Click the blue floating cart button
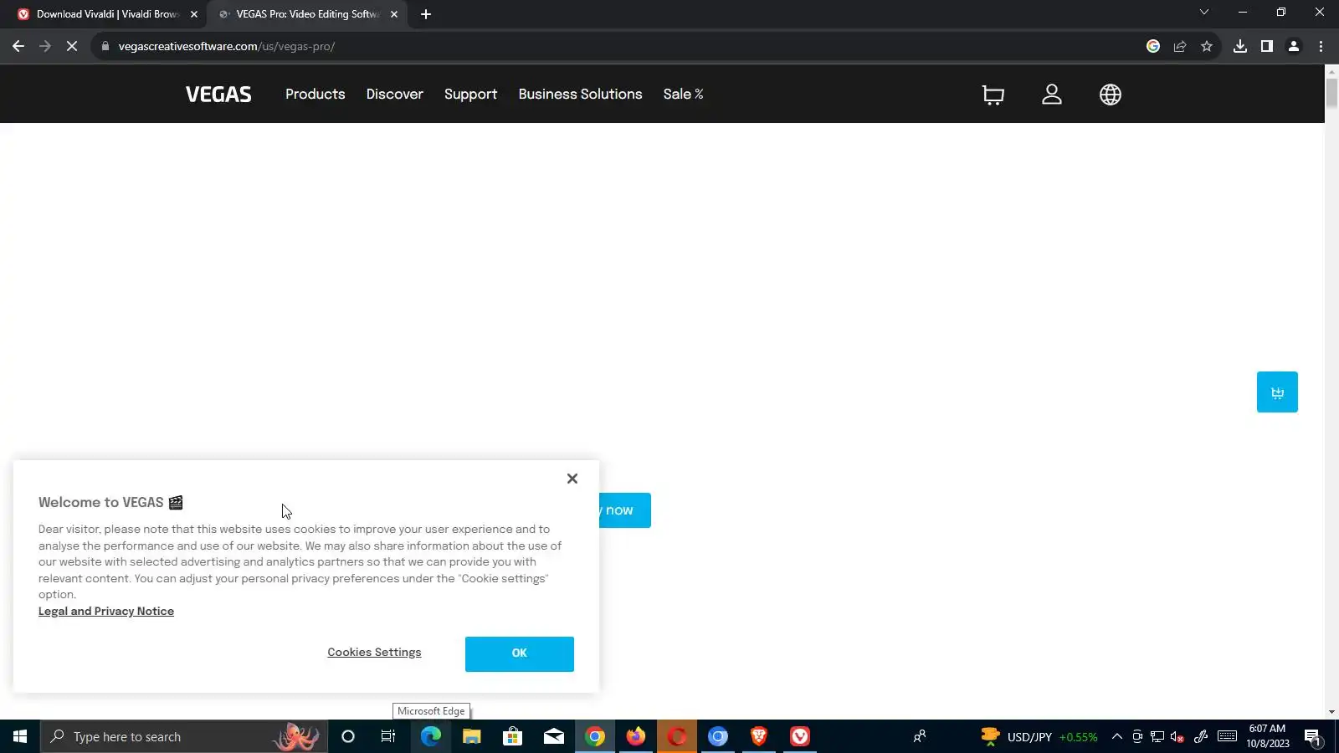Screen dimensions: 1339x753 (1277, 392)
